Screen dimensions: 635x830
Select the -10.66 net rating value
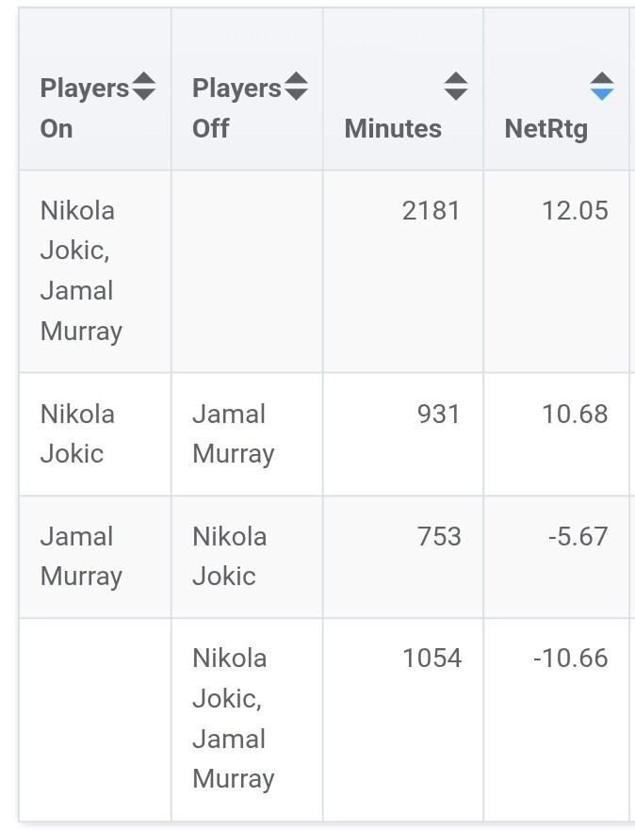[571, 659]
